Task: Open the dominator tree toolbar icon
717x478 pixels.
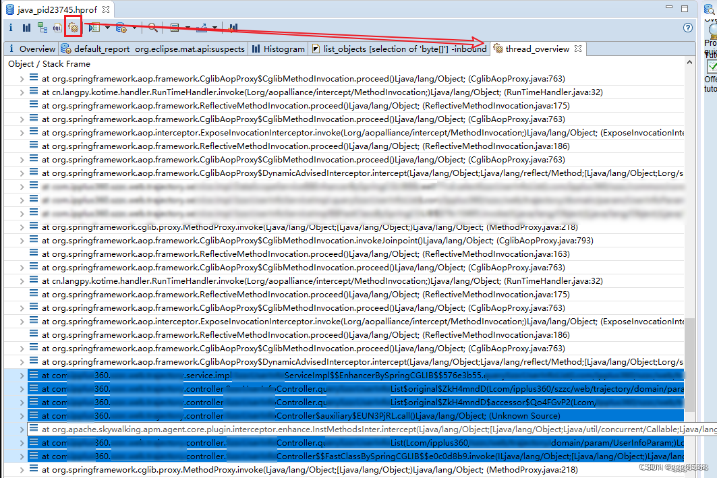Action: tap(41, 28)
